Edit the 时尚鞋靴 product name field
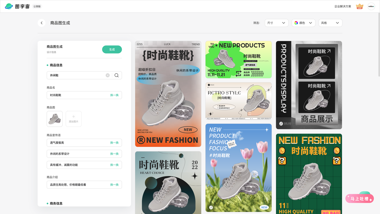The image size is (380, 214). [84, 95]
